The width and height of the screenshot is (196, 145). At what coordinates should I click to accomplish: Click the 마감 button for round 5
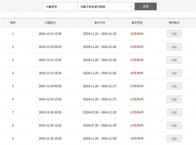pyautogui.click(x=174, y=86)
